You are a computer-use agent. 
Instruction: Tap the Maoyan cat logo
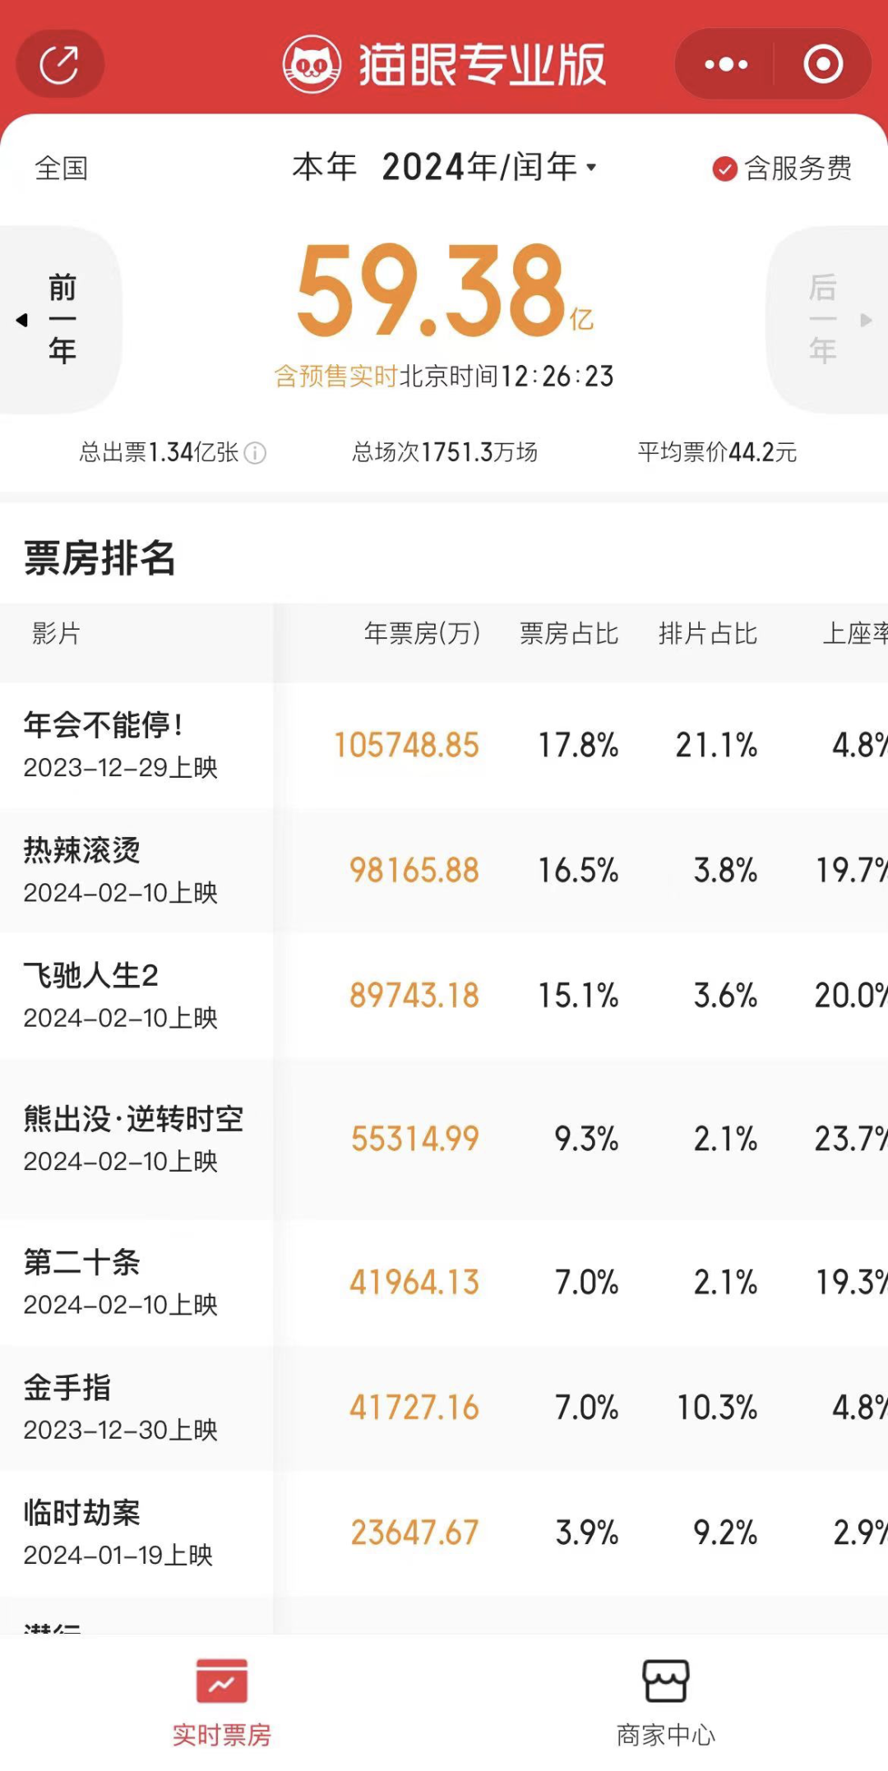pyautogui.click(x=312, y=64)
